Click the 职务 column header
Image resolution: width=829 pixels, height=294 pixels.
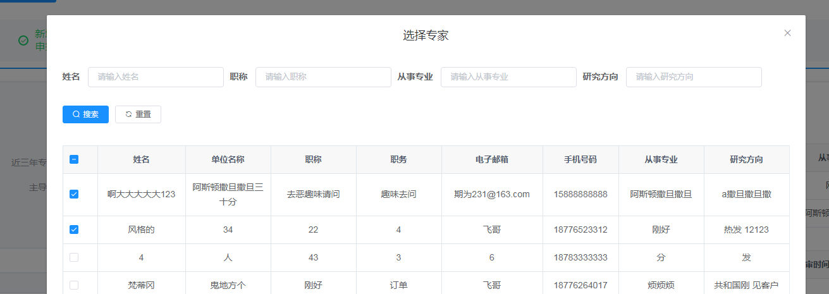398,160
